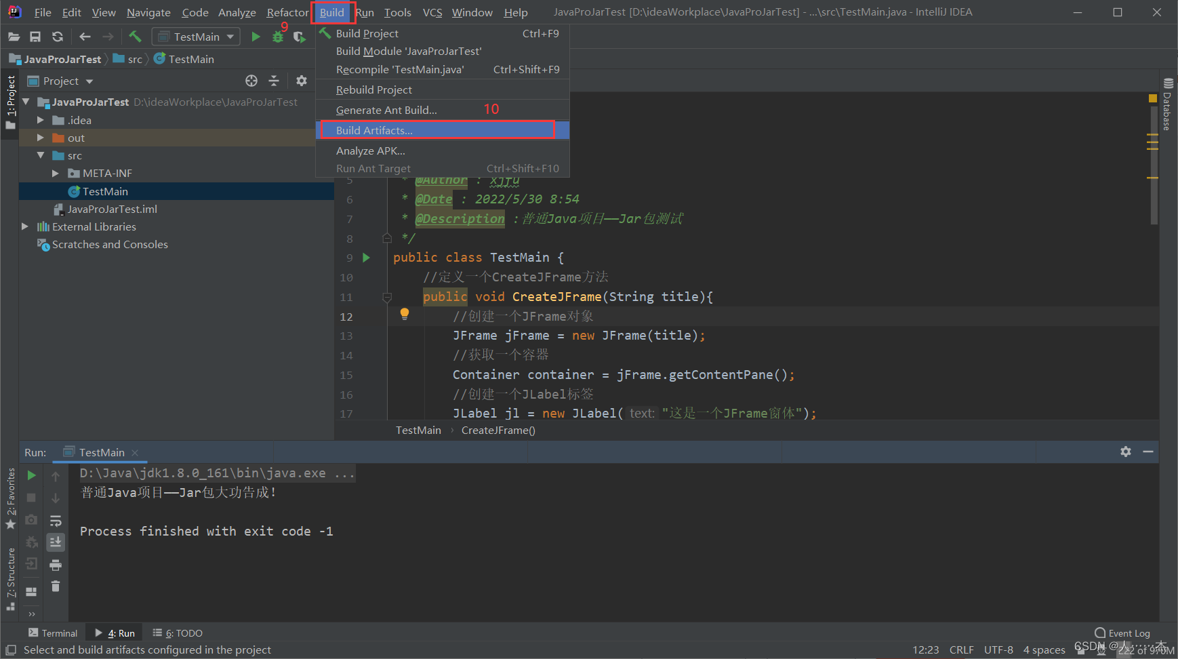Open the 4: Run tool tab
This screenshot has width=1178, height=659.
[115, 633]
